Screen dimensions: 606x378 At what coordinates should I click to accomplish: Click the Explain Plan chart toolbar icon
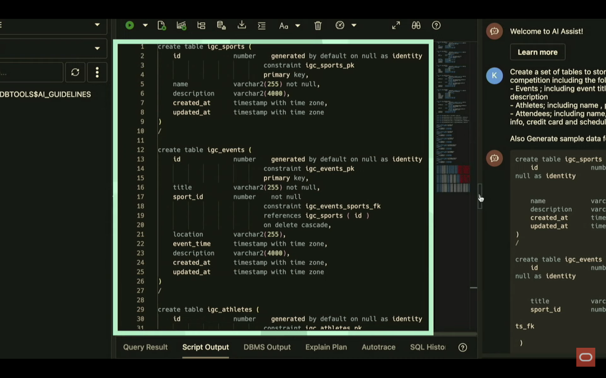tap(181, 25)
